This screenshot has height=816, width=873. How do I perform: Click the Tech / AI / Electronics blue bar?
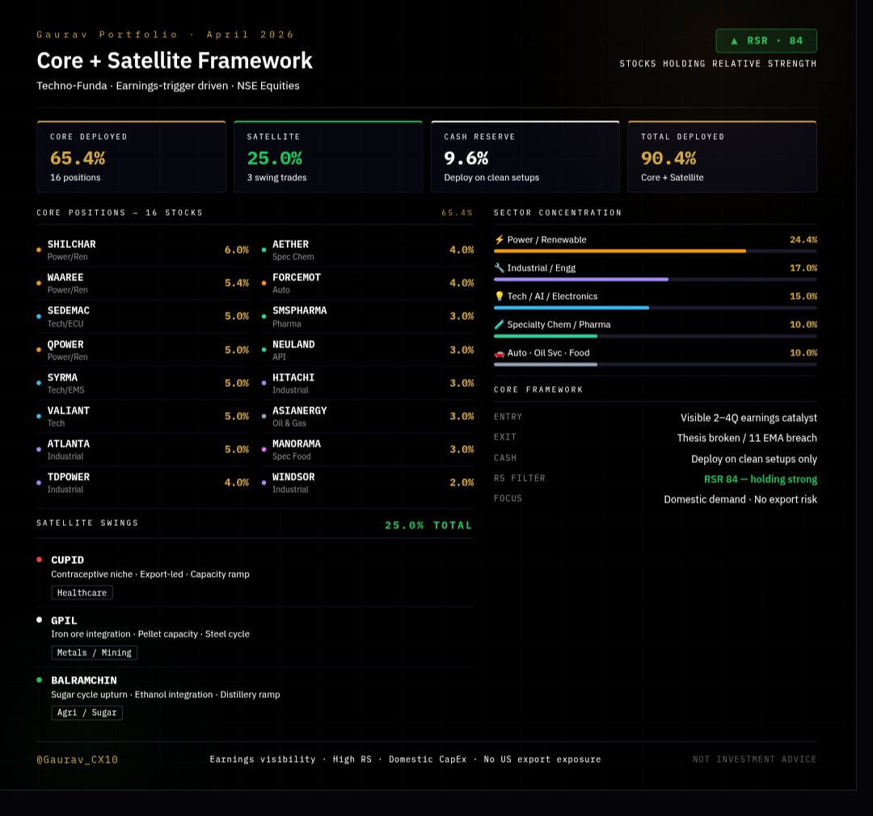[571, 308]
